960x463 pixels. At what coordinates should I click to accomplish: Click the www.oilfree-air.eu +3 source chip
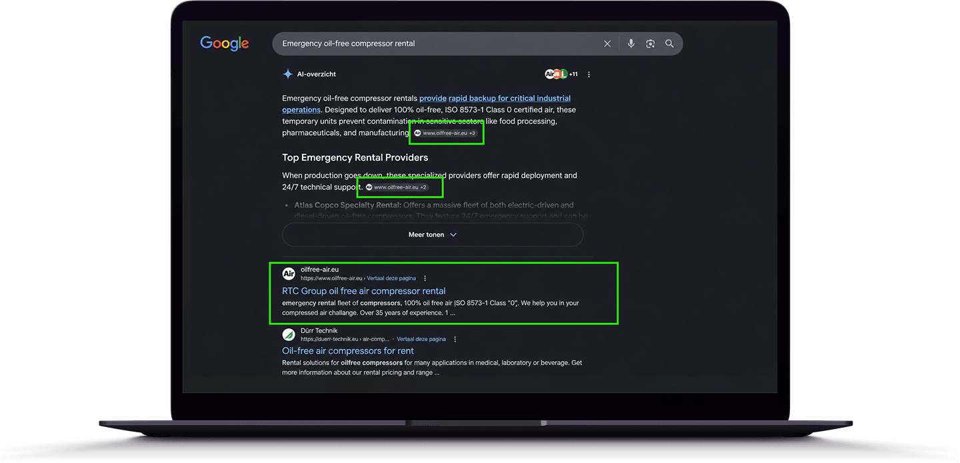pyautogui.click(x=445, y=133)
